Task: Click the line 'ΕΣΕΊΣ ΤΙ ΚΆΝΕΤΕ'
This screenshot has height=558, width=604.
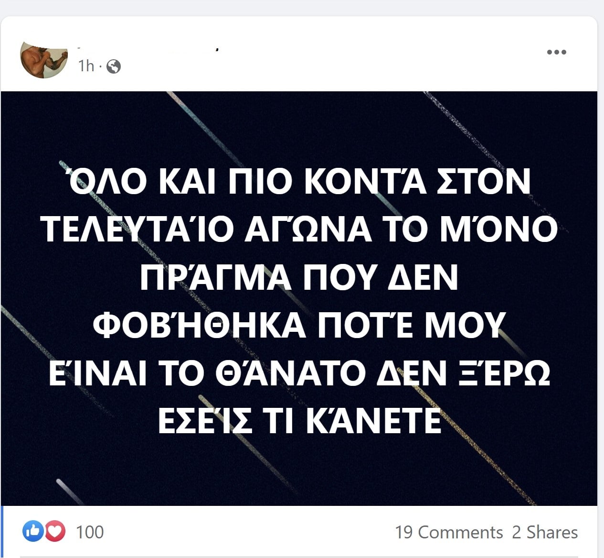Action: click(300, 421)
